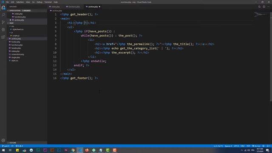Open the Search view in activity bar
Viewport: 272px width, 153px height.
(3, 15)
